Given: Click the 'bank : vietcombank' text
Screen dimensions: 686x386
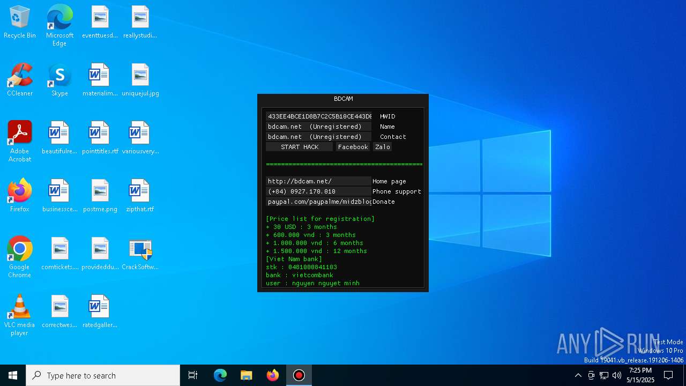Looking at the screenshot, I should [x=300, y=275].
